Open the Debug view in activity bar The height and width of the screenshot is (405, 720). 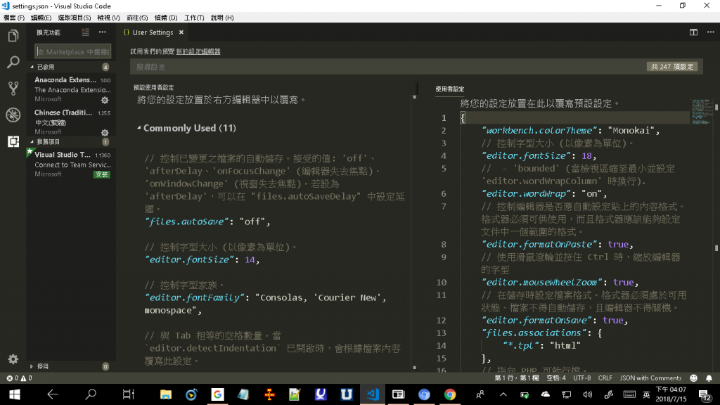click(x=13, y=115)
